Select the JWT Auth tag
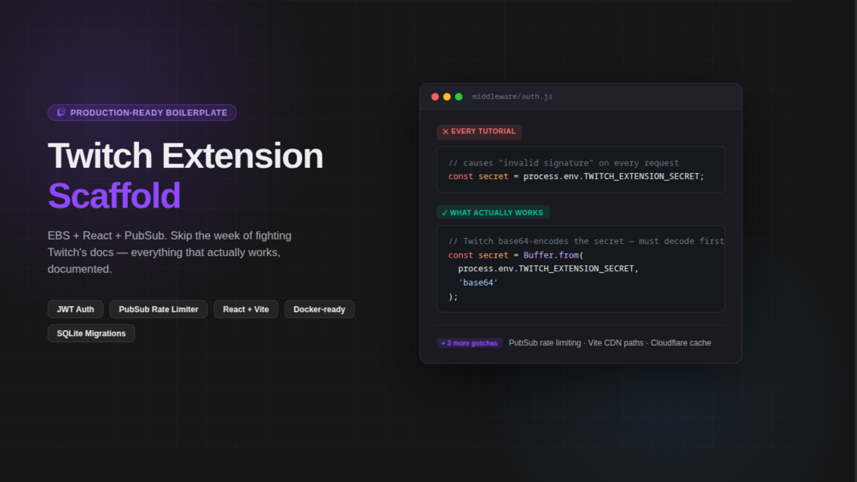The height and width of the screenshot is (482, 857). [75, 310]
